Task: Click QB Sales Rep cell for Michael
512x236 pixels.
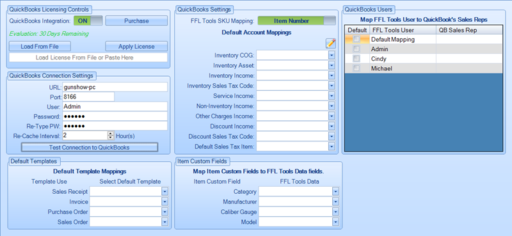Action: [469, 68]
